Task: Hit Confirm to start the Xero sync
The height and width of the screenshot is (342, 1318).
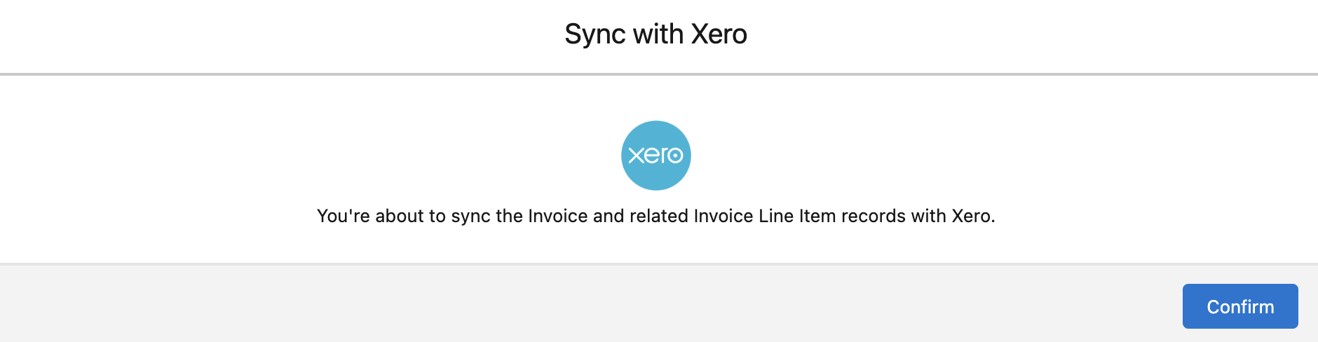Action: point(1239,306)
